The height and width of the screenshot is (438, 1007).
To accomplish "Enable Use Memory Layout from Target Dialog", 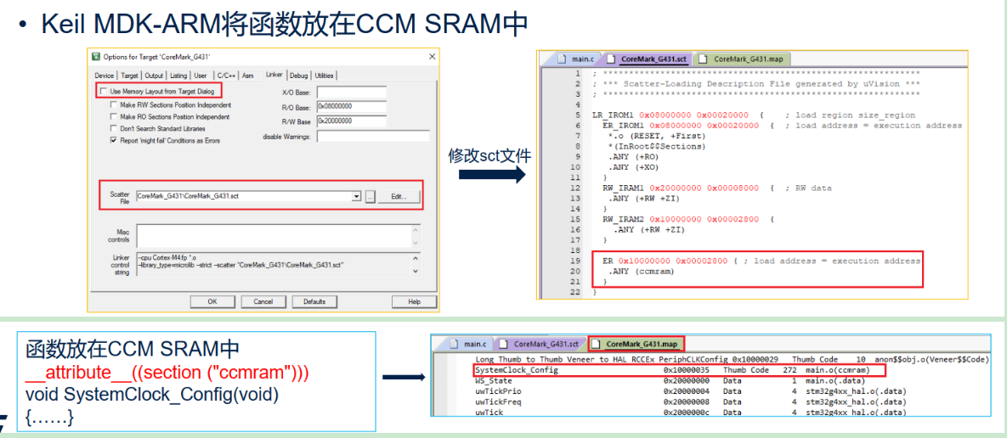I will [104, 92].
